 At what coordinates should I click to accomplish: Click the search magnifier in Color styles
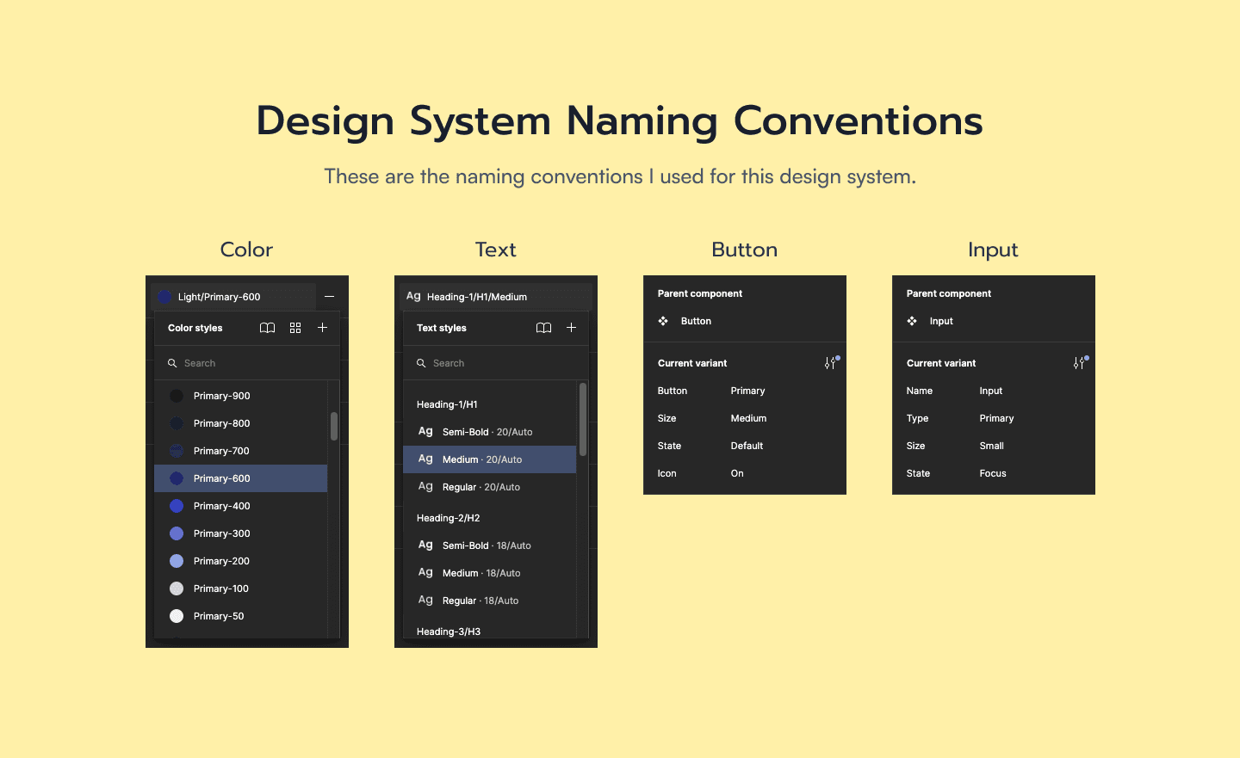pyautogui.click(x=172, y=363)
